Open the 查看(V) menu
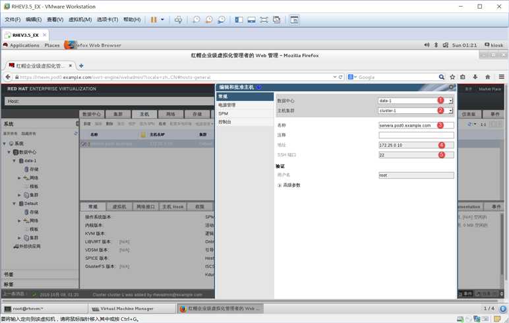The height and width of the screenshot is (323, 509). [x=55, y=20]
